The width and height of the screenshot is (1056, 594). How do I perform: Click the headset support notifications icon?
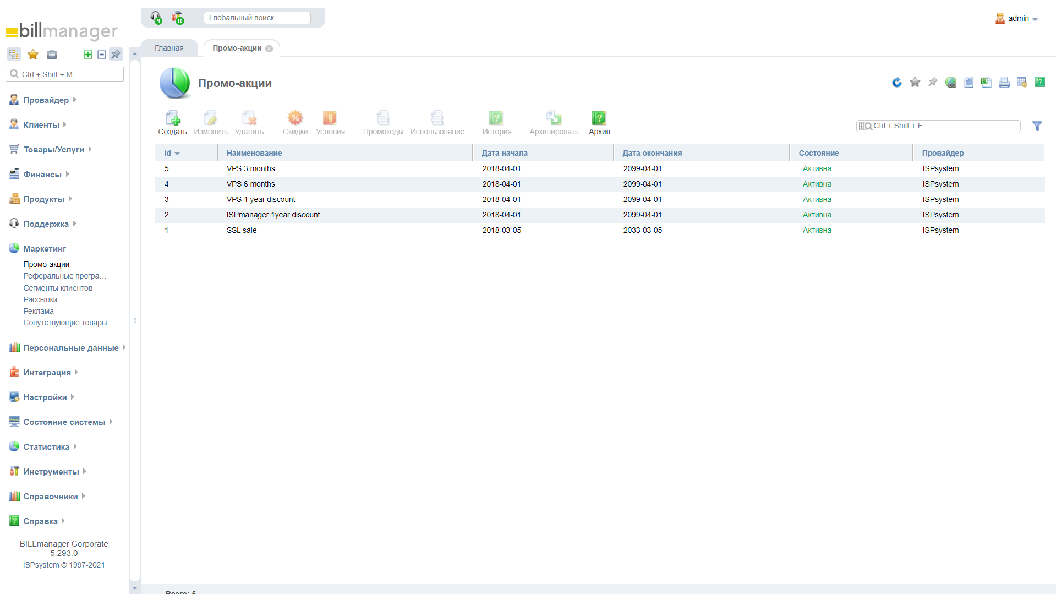[156, 18]
